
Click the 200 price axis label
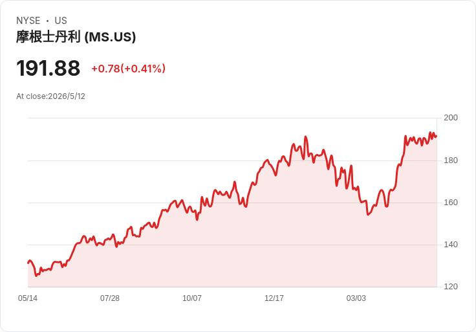(451, 118)
